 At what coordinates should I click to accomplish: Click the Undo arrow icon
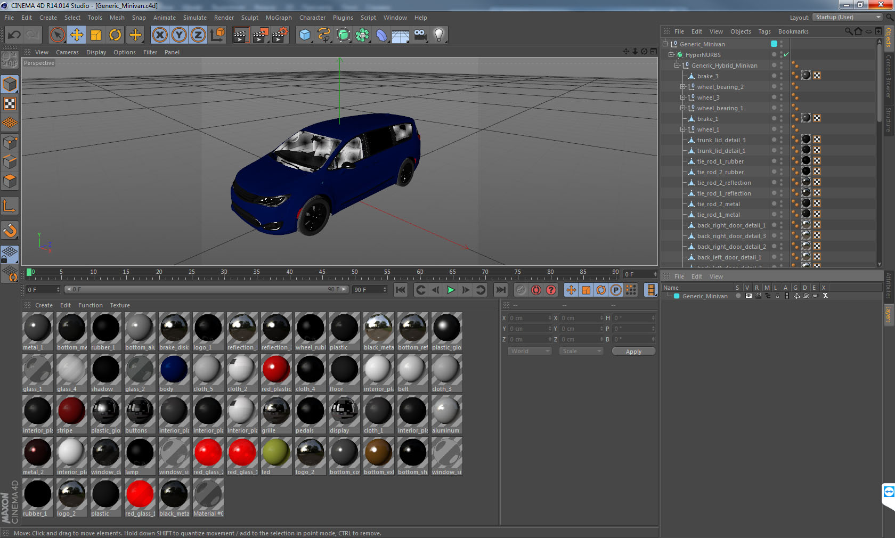click(x=14, y=35)
